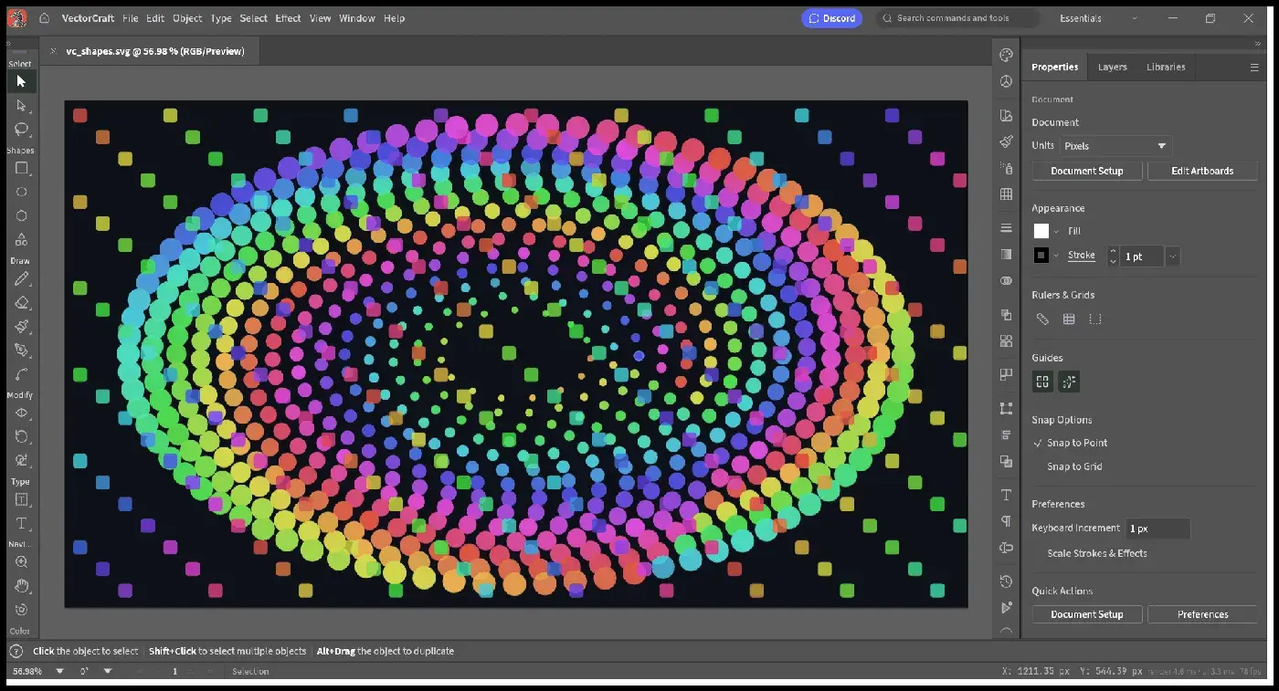Toggle the first Guides button
The height and width of the screenshot is (691, 1279).
click(x=1042, y=382)
